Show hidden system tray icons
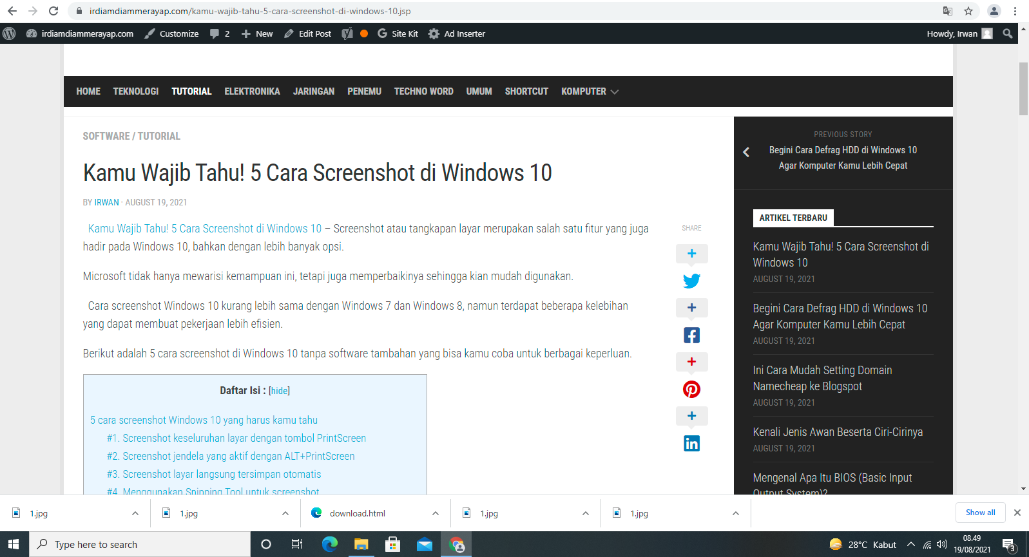The image size is (1029, 557). (x=910, y=544)
